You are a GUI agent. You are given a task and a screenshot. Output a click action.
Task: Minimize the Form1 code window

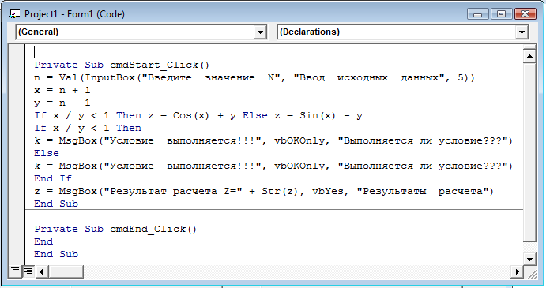click(478, 14)
